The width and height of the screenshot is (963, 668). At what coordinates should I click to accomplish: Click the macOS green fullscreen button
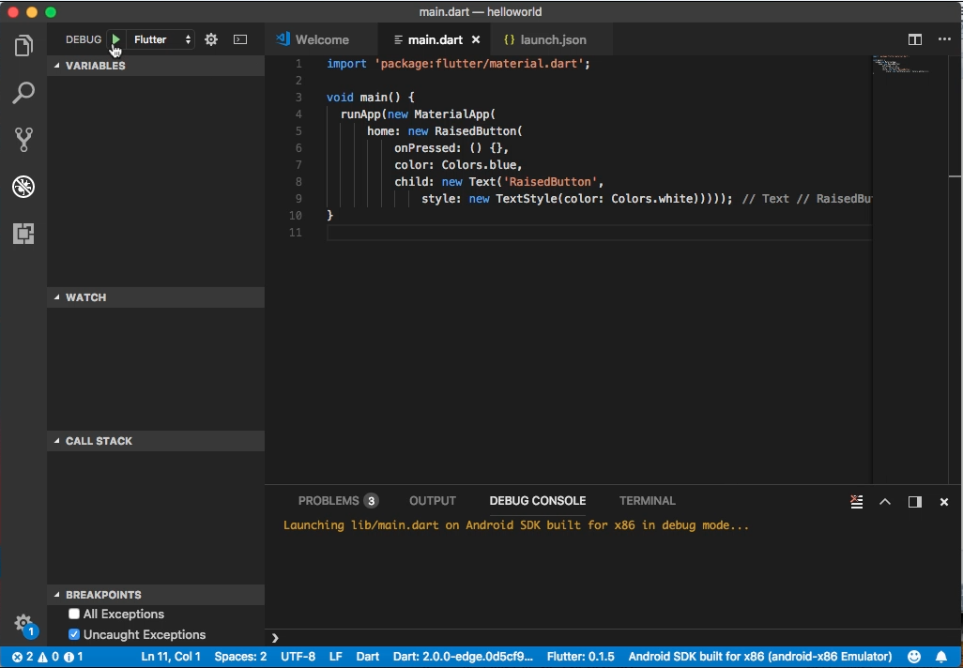point(51,11)
